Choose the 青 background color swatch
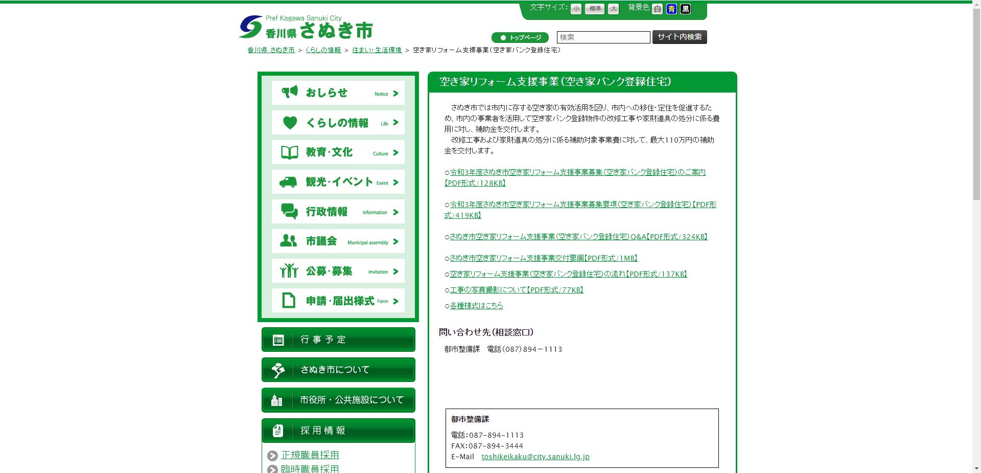981x473 pixels. pos(671,9)
